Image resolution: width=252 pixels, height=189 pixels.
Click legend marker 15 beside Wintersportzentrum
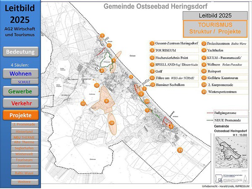pyautogui.click(x=204, y=92)
